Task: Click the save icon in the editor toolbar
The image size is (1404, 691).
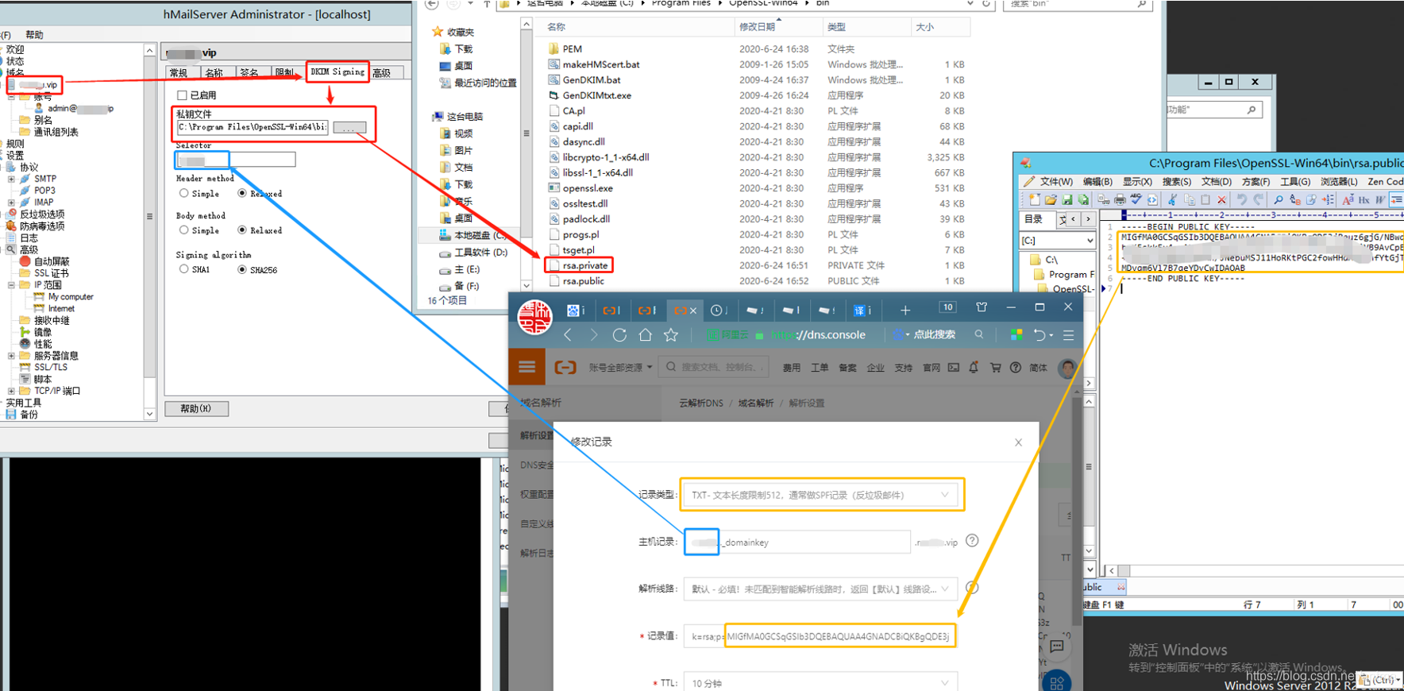Action: point(1067,200)
